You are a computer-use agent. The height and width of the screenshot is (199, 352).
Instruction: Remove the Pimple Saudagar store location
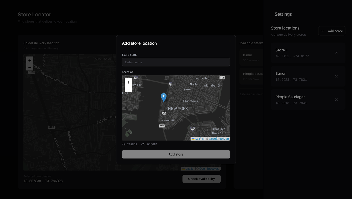point(336,99)
